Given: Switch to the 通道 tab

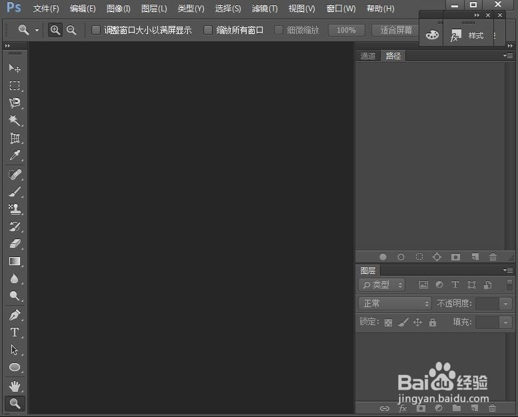Looking at the screenshot, I should pos(368,56).
